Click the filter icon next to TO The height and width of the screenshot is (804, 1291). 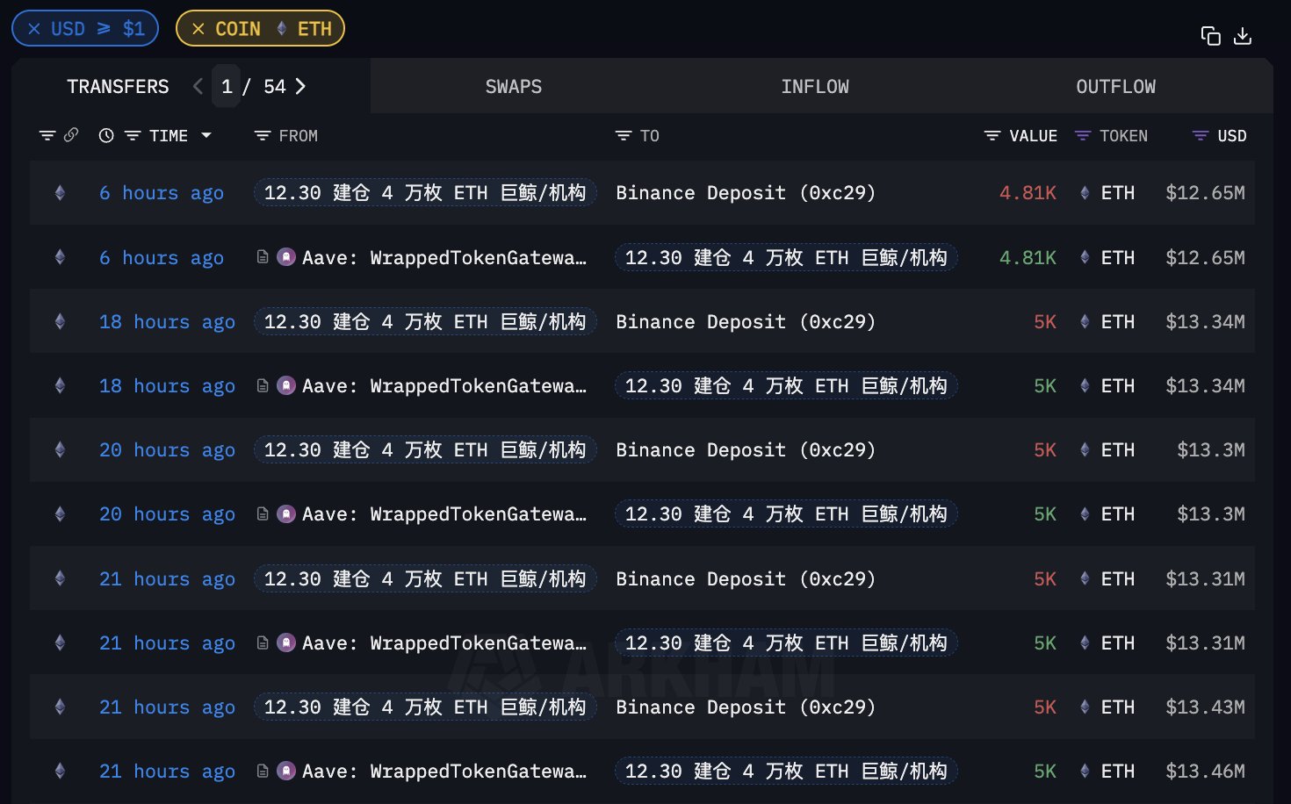(x=624, y=136)
